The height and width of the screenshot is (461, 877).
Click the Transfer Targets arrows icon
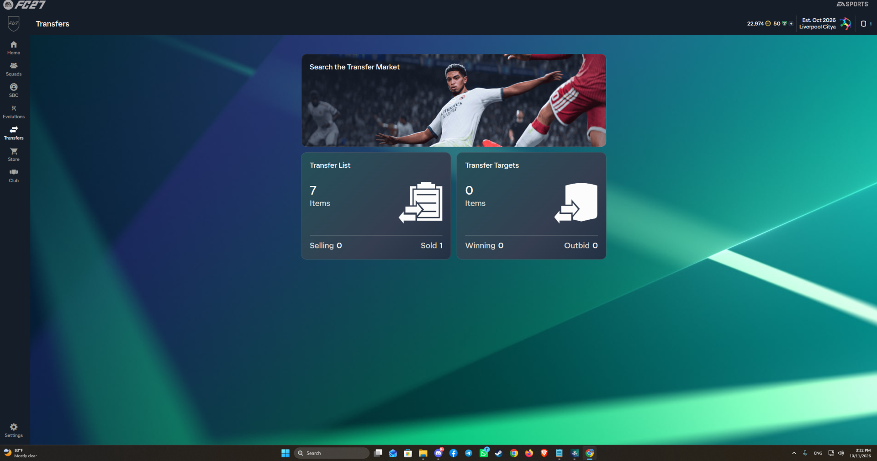576,203
